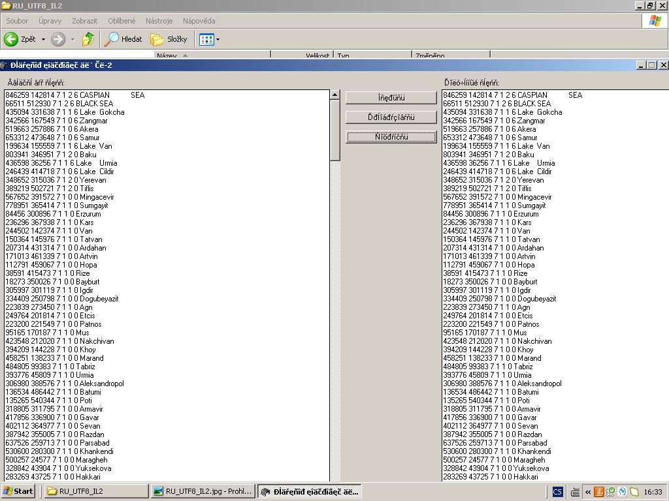Viewport: 669px width, 501px height.
Task: Click the on-screen keyboard icon in taskbar
Action: pyautogui.click(x=575, y=491)
